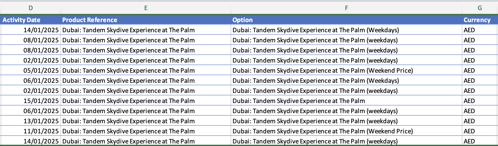Select the Currency header cell
The image size is (498, 146).
(480, 20)
